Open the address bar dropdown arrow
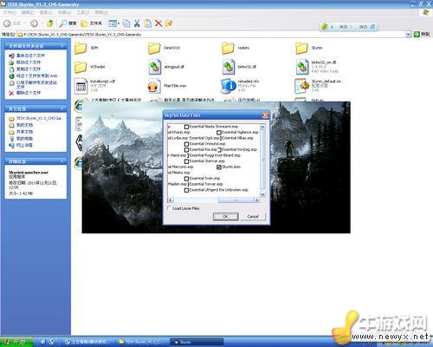The height and width of the screenshot is (347, 433). pos(408,35)
